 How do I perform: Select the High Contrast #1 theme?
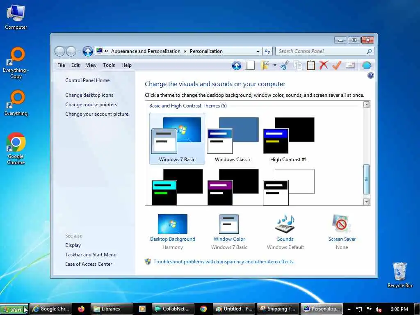pos(289,139)
